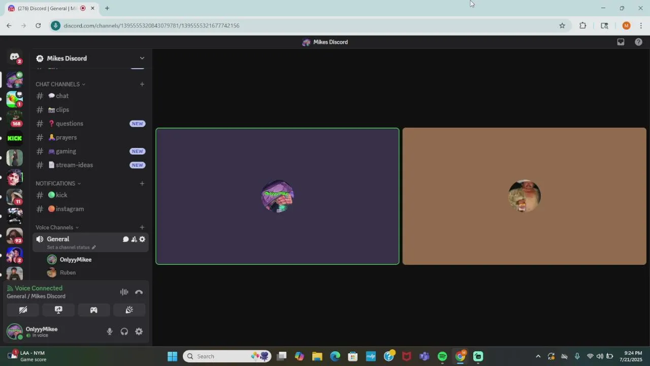Open new browser tab
650x366 pixels.
point(107,8)
